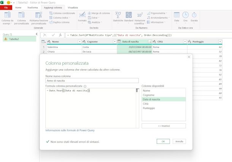Click the formula editor scrollbar thumb
232x162 pixels.
tap(137, 90)
